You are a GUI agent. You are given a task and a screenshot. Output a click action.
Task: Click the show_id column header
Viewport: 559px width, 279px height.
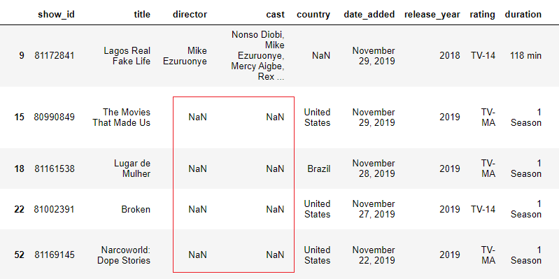56,15
